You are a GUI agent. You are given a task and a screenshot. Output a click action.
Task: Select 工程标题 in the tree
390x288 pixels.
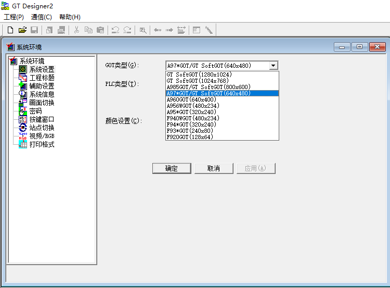pyautogui.click(x=42, y=78)
